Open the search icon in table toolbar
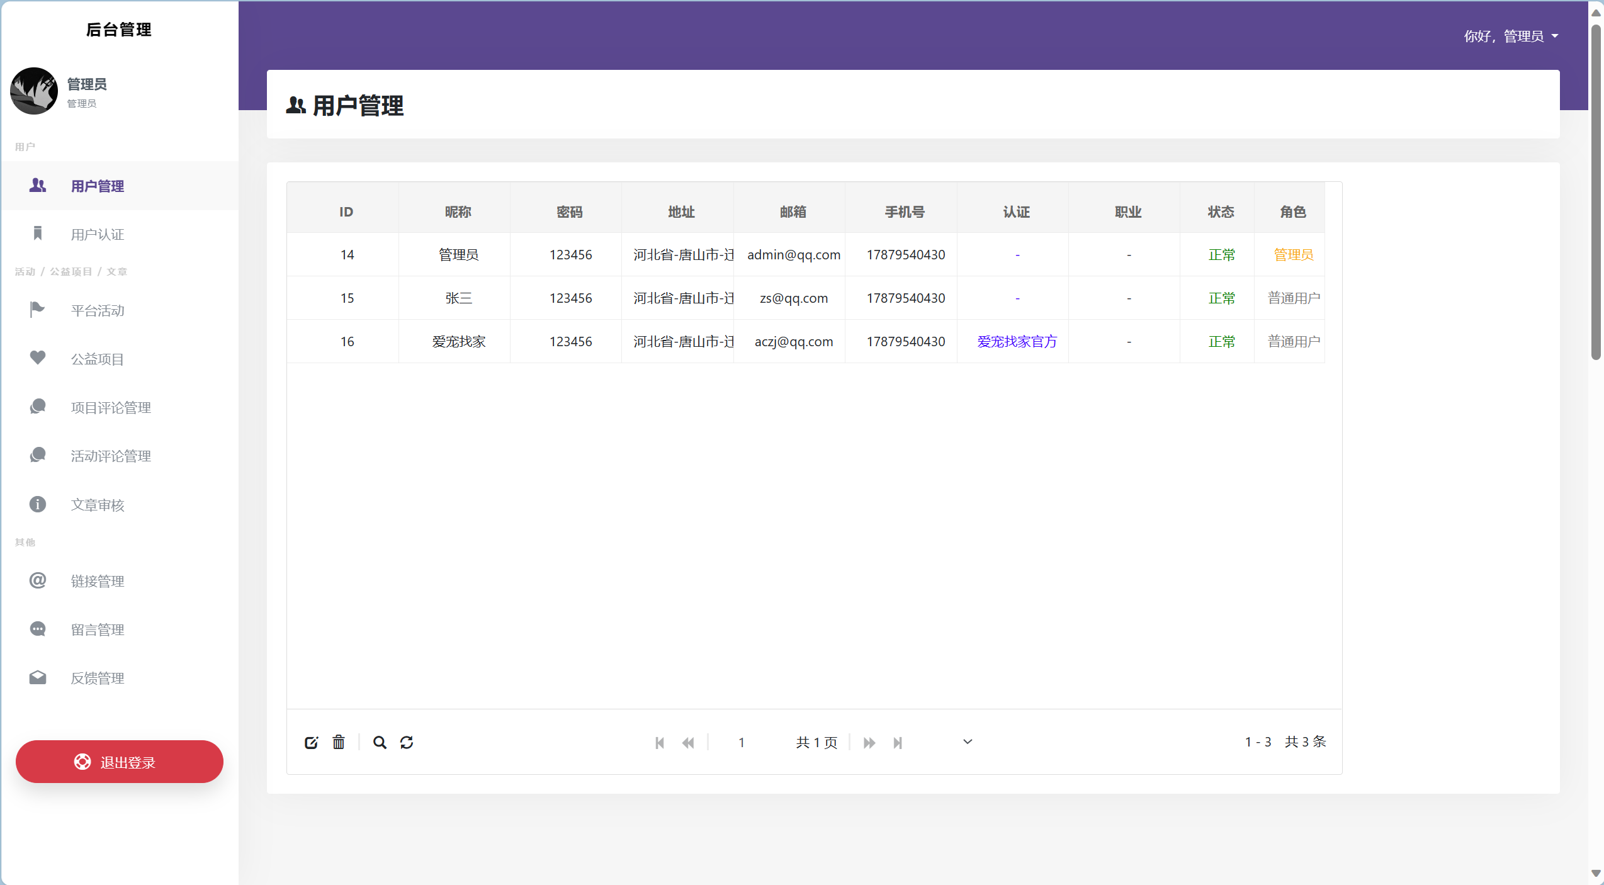Image resolution: width=1604 pixels, height=885 pixels. [379, 743]
